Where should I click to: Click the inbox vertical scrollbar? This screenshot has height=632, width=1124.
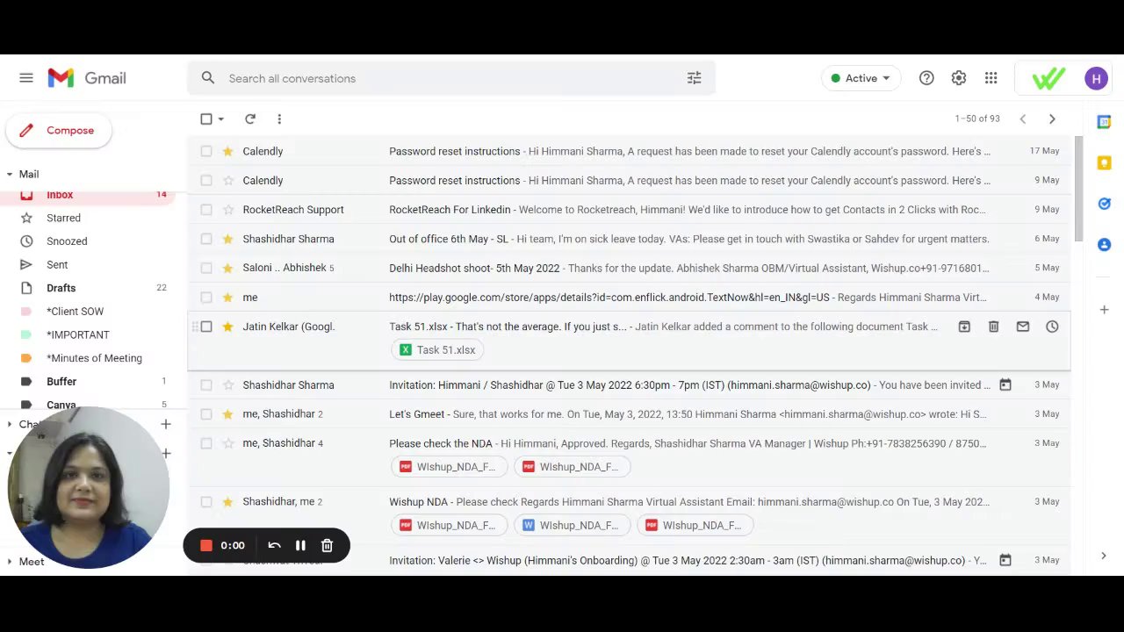(x=1078, y=189)
